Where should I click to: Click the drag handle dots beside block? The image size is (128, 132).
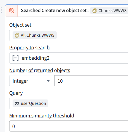tap(1, 10)
